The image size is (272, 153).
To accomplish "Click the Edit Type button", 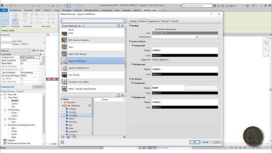I will coord(38,51).
